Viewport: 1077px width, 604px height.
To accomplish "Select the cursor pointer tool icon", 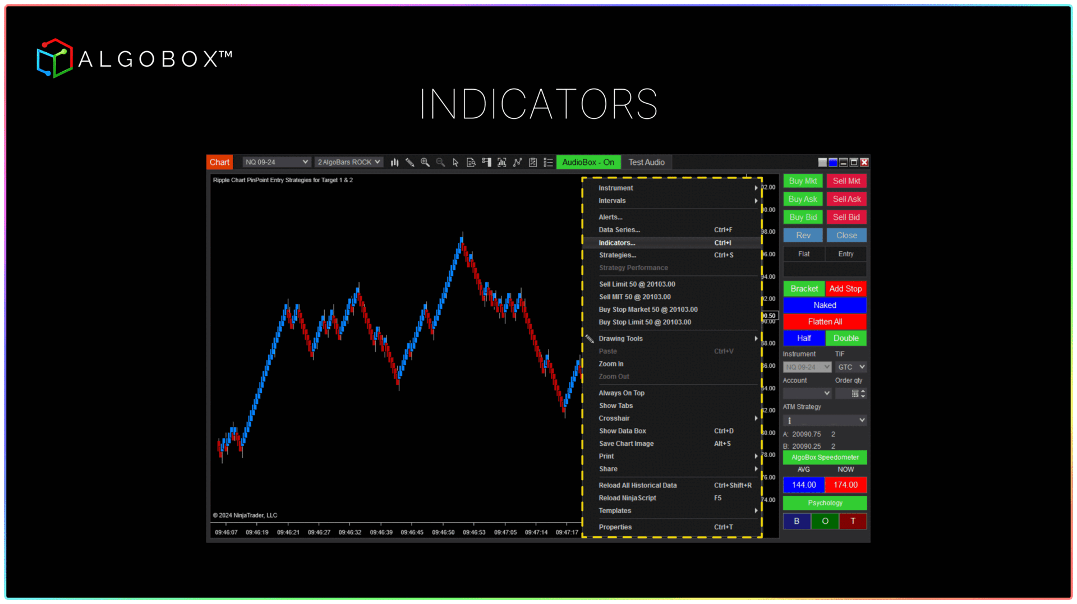I will pyautogui.click(x=455, y=162).
